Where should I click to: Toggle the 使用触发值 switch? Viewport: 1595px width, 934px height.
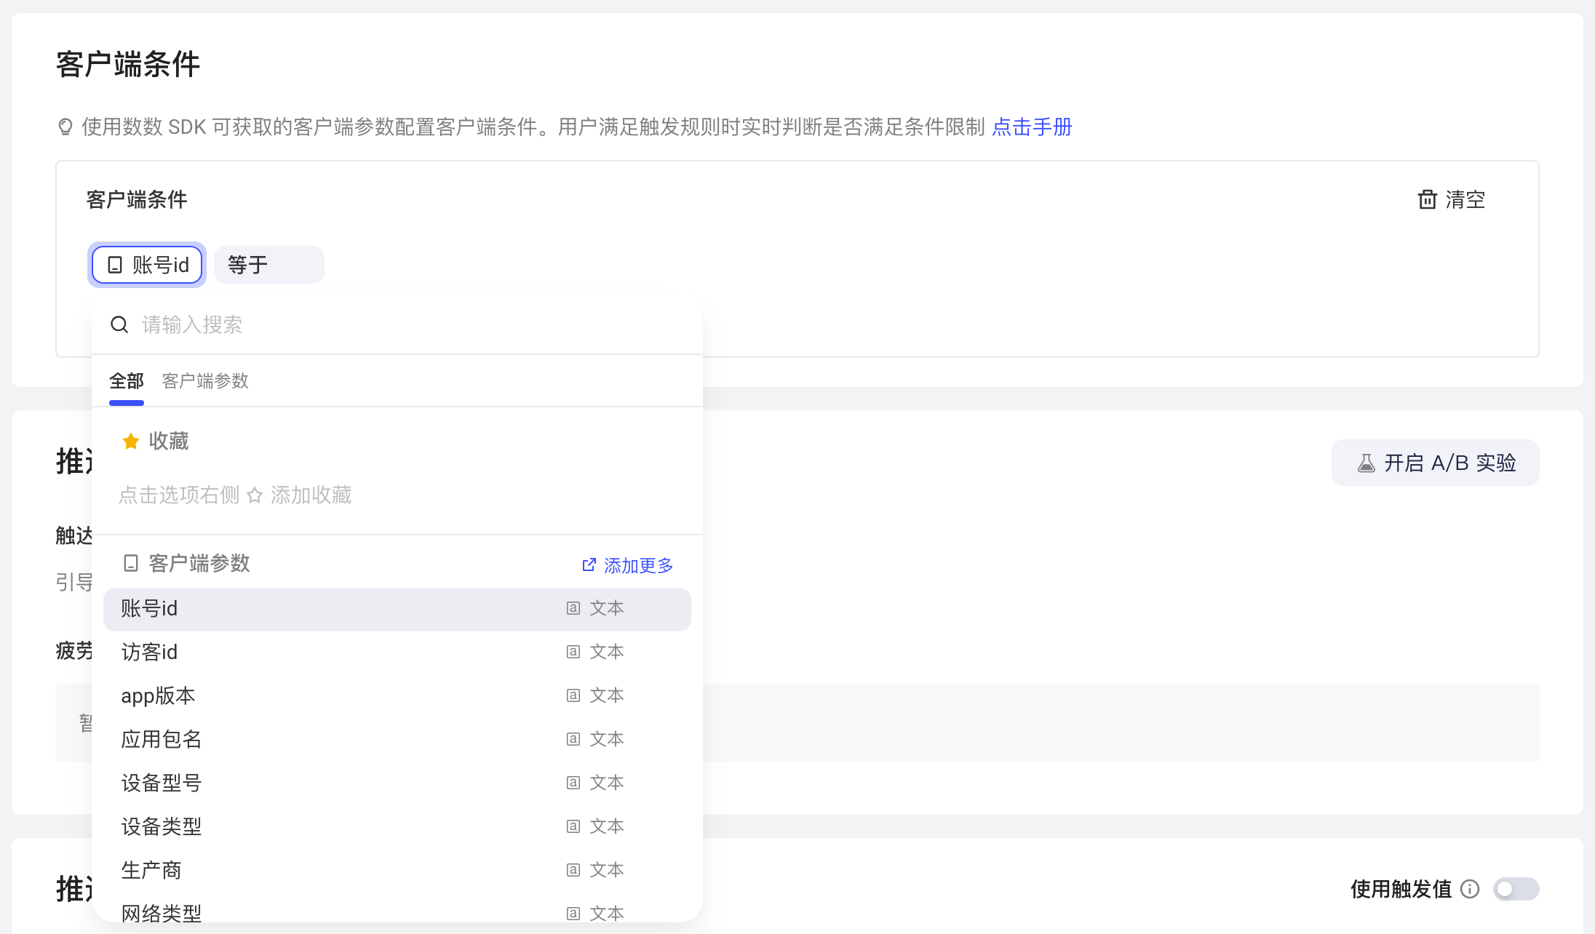[x=1516, y=889]
